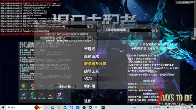Open the clock showing 2023/11/28
Viewport: 196px width, 110px height.
(185, 108)
